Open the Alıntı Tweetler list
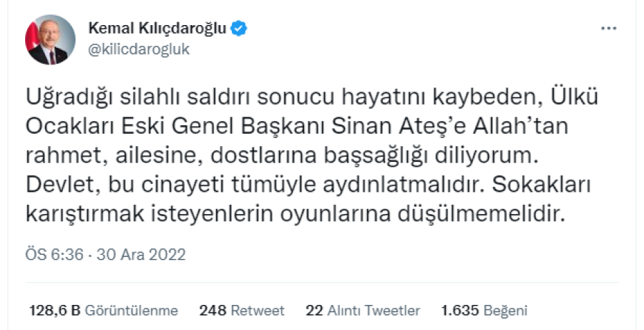The image size is (644, 330). coord(373,311)
